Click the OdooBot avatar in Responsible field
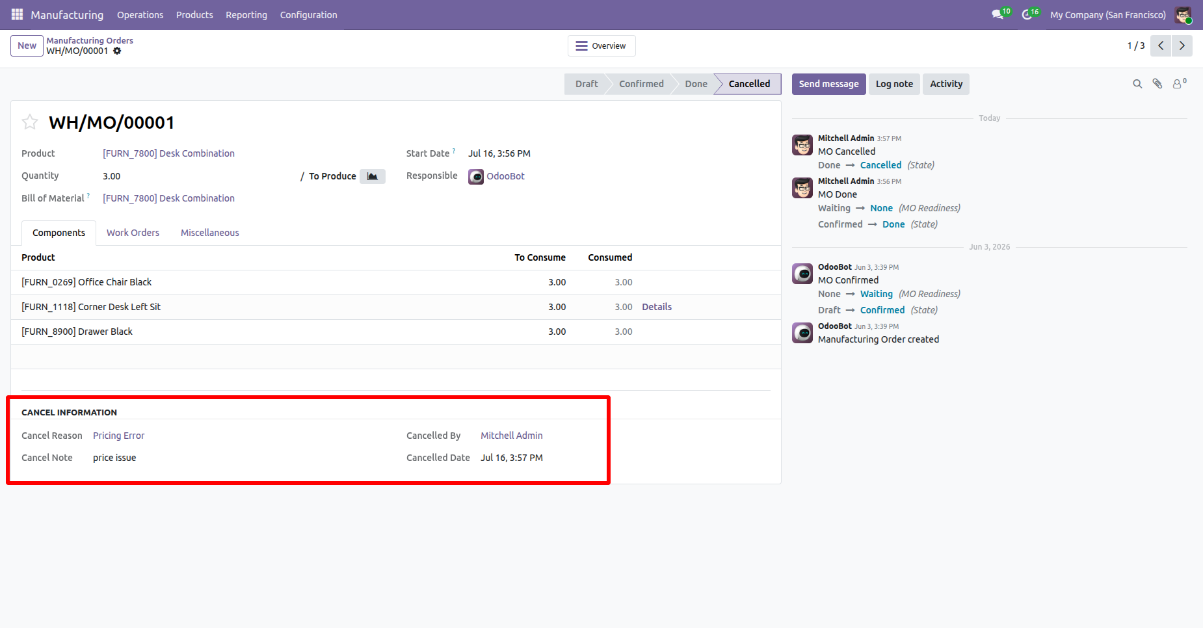The width and height of the screenshot is (1203, 628). coord(476,176)
